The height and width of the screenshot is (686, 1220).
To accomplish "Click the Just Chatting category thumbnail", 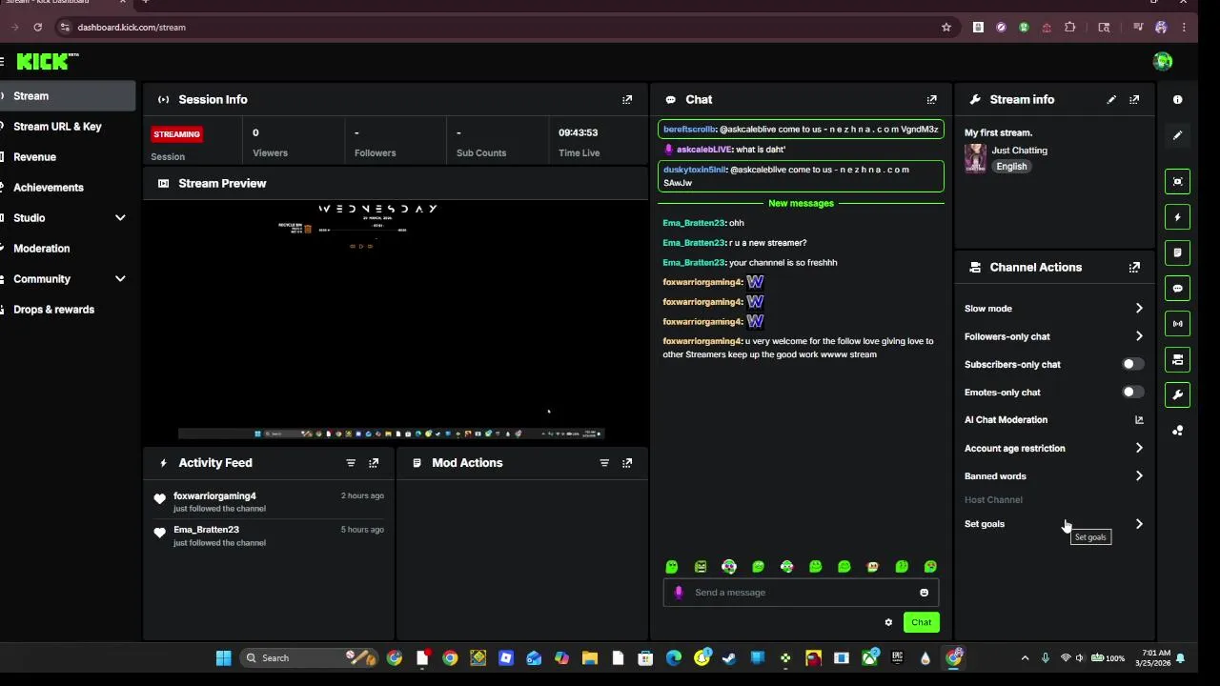I will pyautogui.click(x=975, y=158).
